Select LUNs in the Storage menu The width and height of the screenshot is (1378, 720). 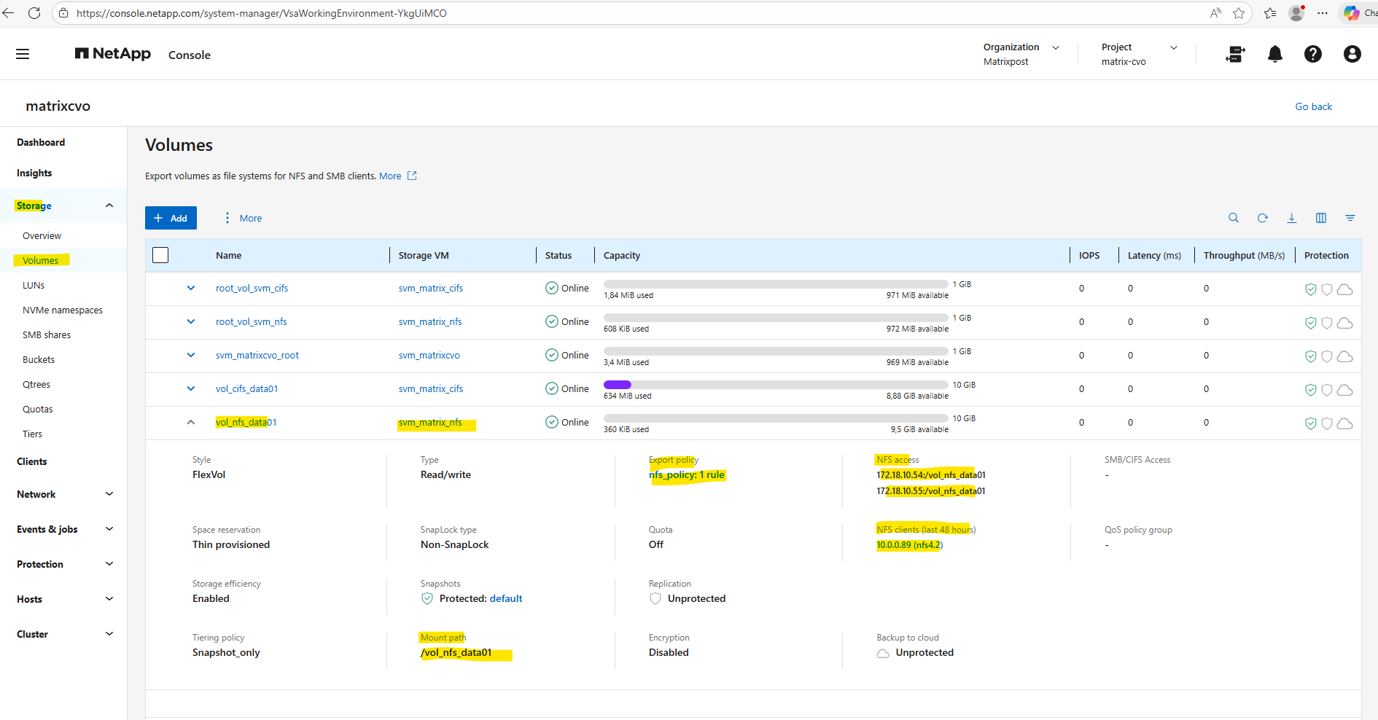pos(34,285)
